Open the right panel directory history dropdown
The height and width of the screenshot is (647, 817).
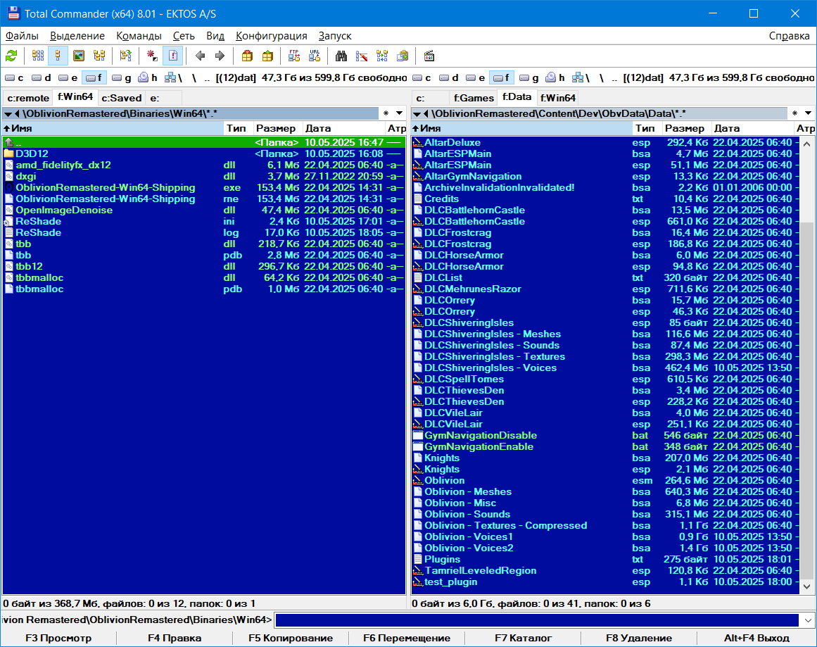(x=808, y=113)
